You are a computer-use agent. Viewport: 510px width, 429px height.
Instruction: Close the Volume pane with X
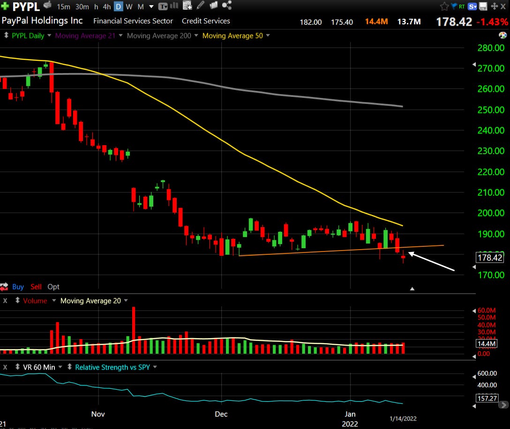[x=5, y=301]
